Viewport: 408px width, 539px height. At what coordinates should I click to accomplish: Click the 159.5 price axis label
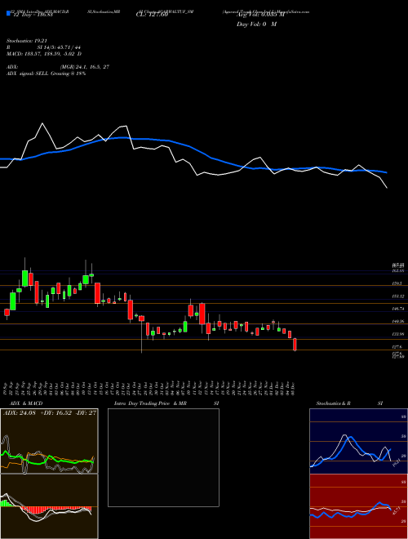click(397, 283)
